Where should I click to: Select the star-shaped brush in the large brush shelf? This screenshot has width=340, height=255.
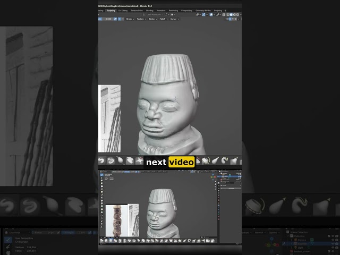coord(139,160)
